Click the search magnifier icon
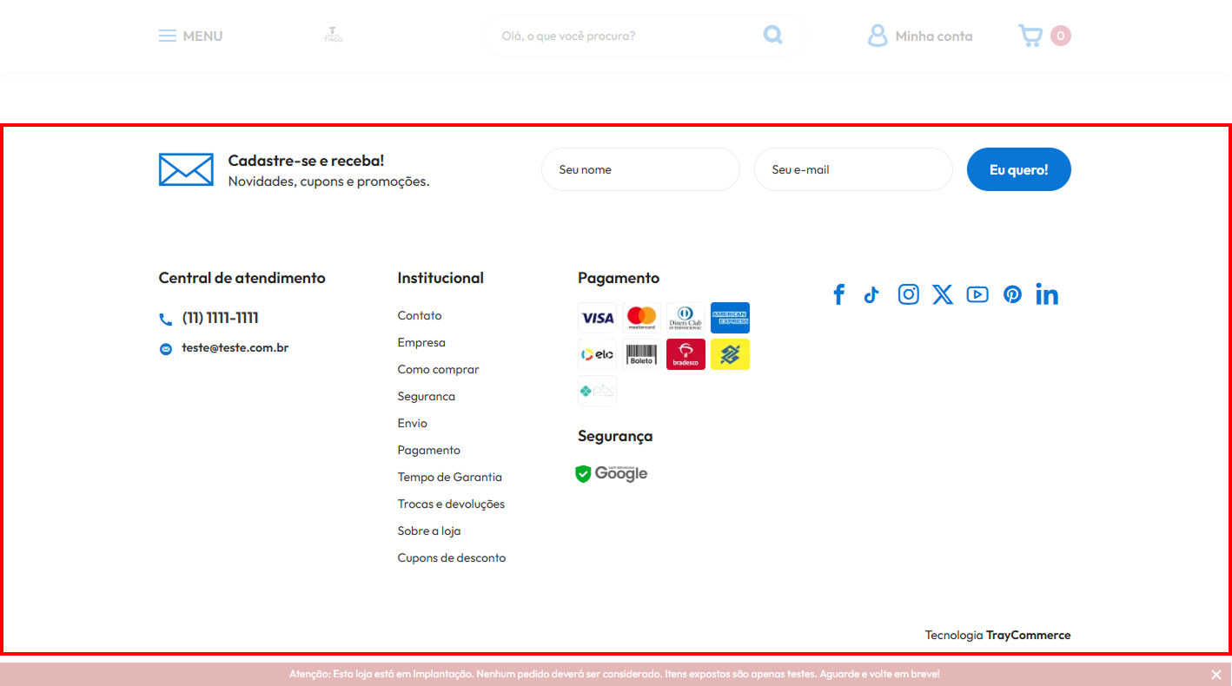This screenshot has width=1232, height=686. 772,35
